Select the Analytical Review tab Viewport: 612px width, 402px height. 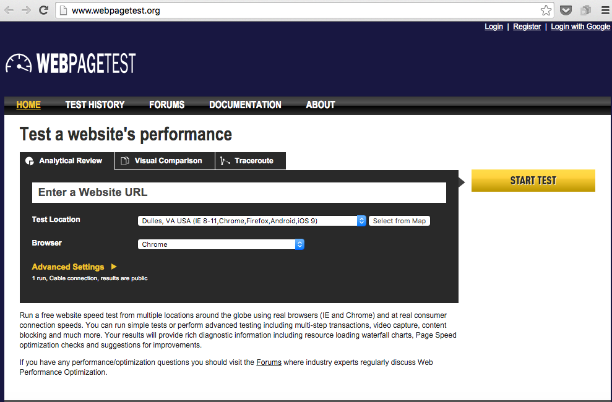[x=67, y=161]
